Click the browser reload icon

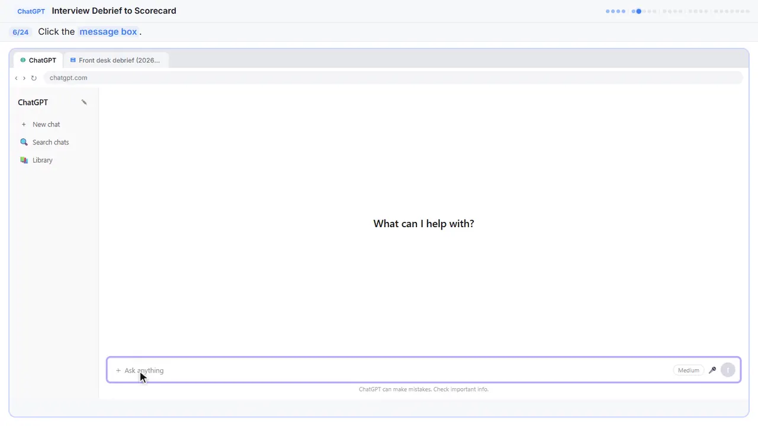coord(34,78)
